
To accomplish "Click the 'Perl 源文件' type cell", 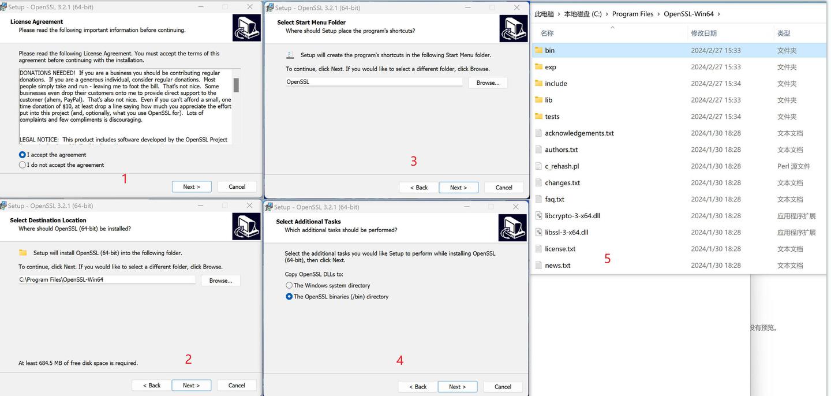I will pos(793,166).
